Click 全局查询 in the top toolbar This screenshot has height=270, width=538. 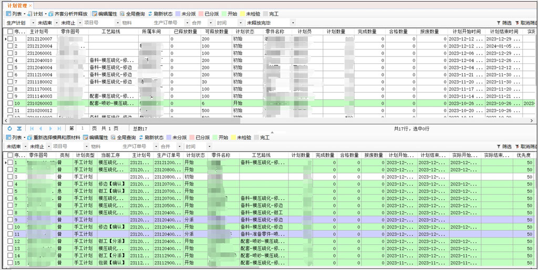132,14
